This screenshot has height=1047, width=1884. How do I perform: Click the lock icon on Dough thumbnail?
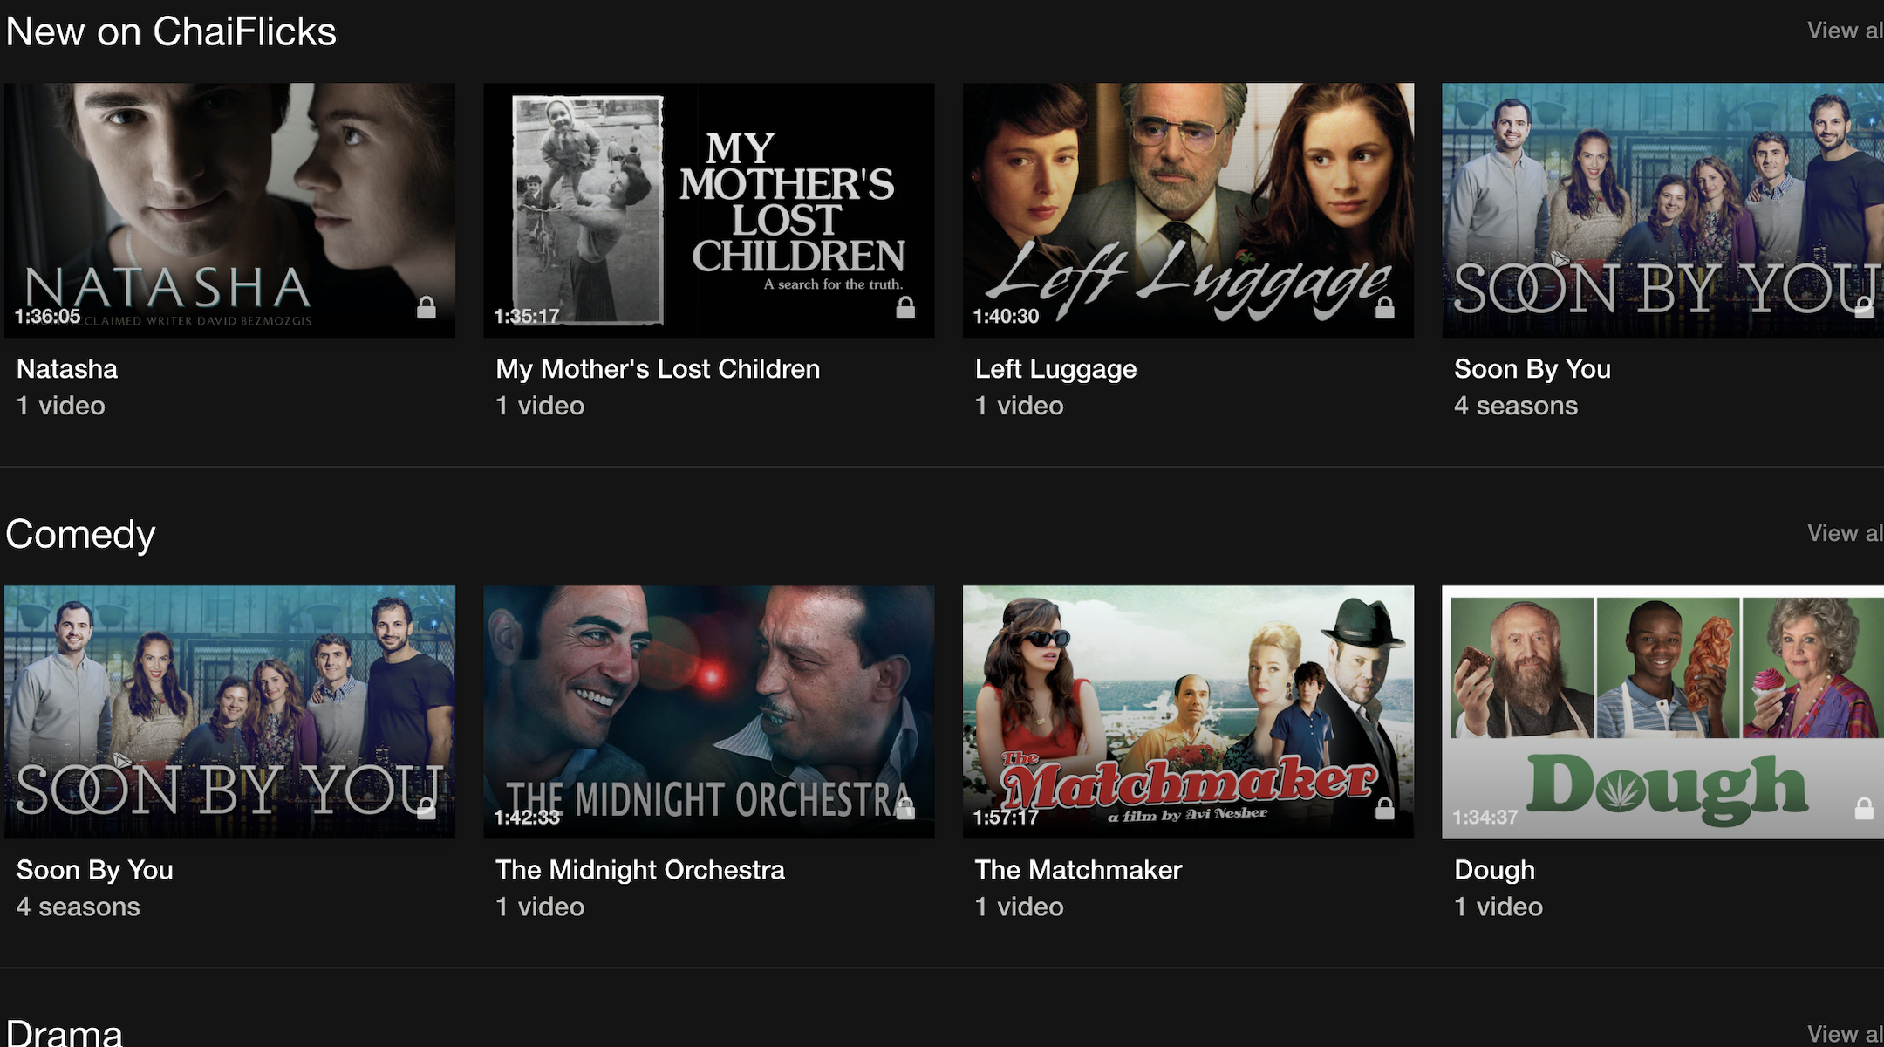1864,810
